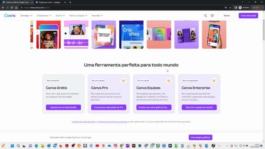Open the browser tab list chevron
This screenshot has height=149, width=265.
(243, 2)
